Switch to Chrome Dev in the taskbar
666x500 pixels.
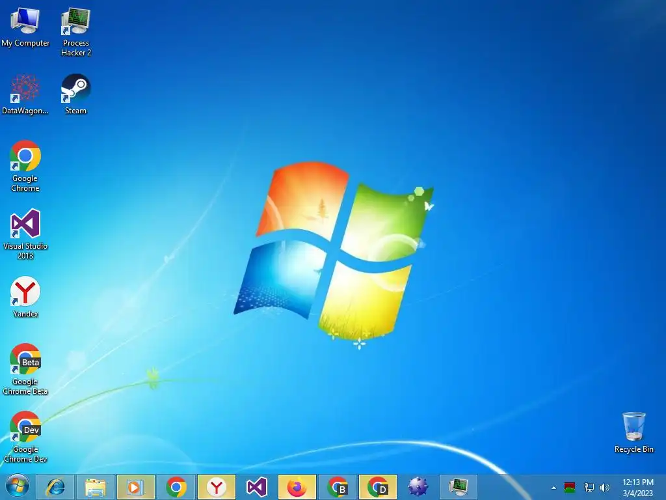[378, 487]
